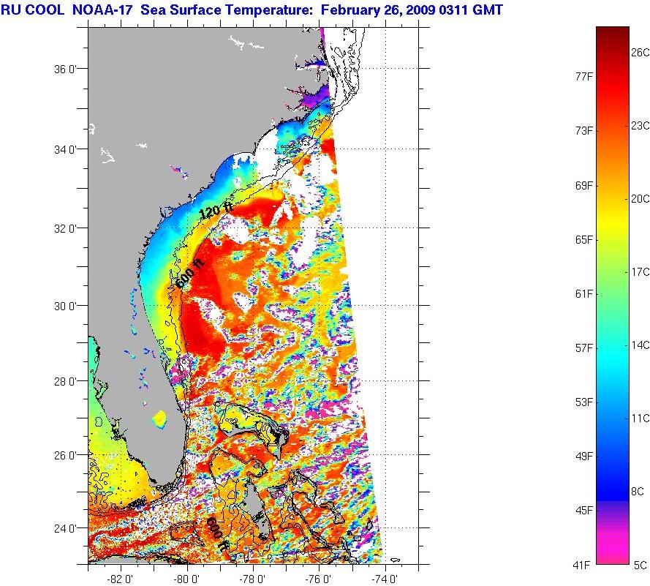The height and width of the screenshot is (586, 650).
Task: Click the '24 0'' latitude label
Action: point(66,529)
